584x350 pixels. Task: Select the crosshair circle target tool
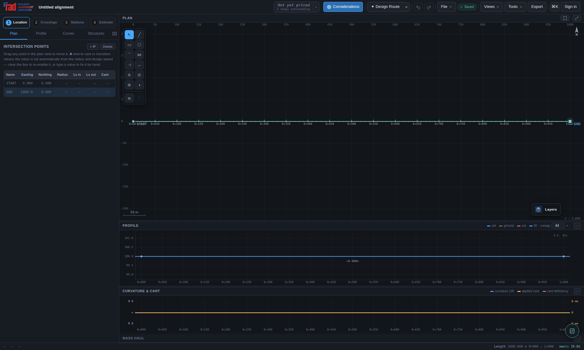pos(129,85)
